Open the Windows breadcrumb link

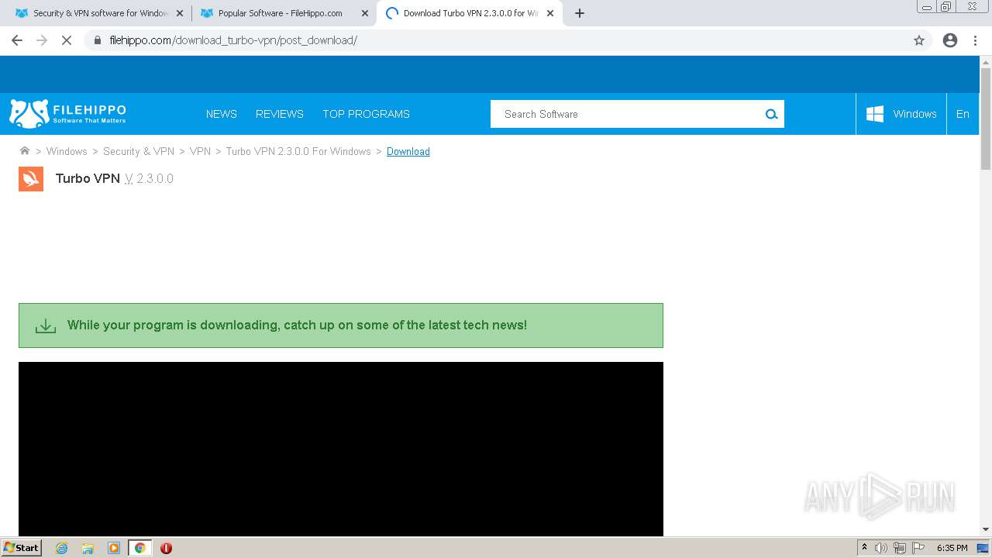[67, 151]
